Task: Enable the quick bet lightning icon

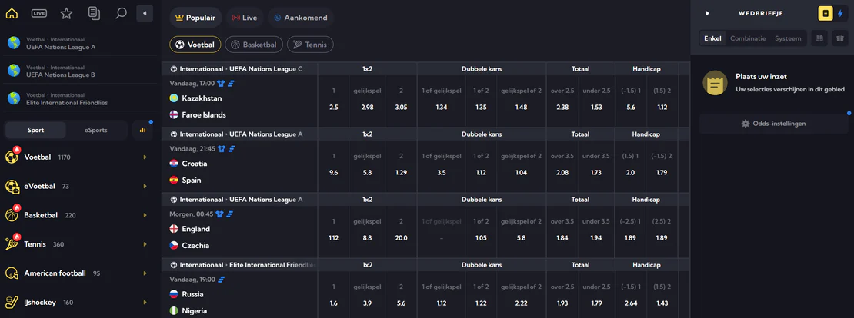Action: coord(840,13)
